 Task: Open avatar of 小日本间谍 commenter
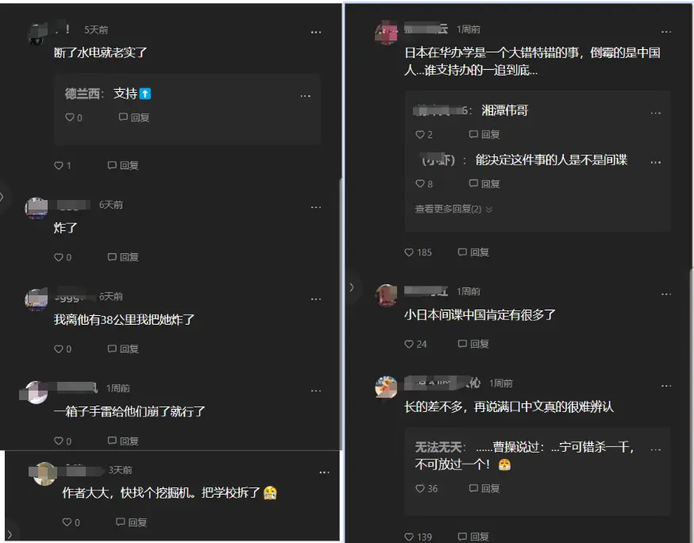(x=386, y=295)
